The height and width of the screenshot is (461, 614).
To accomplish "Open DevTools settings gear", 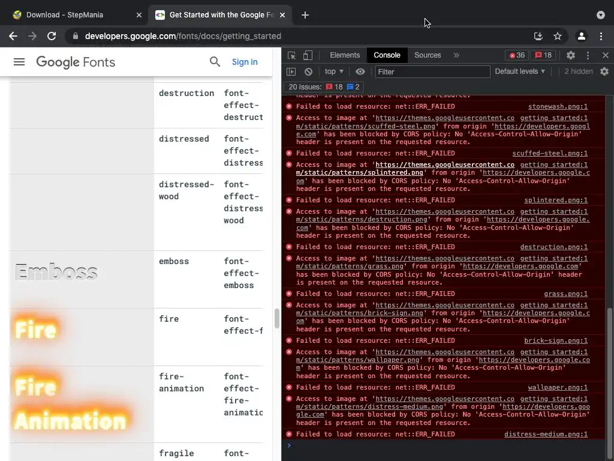I will [x=571, y=55].
